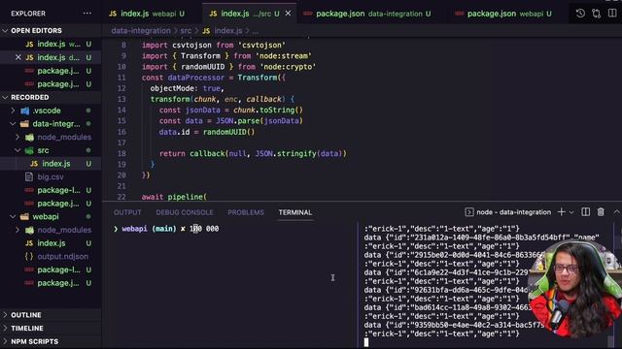
Task: Click 'randomUUID()' on line 16
Action: coord(229,132)
